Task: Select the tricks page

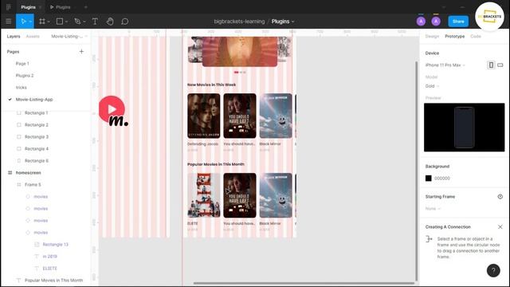Action: pyautogui.click(x=22, y=87)
